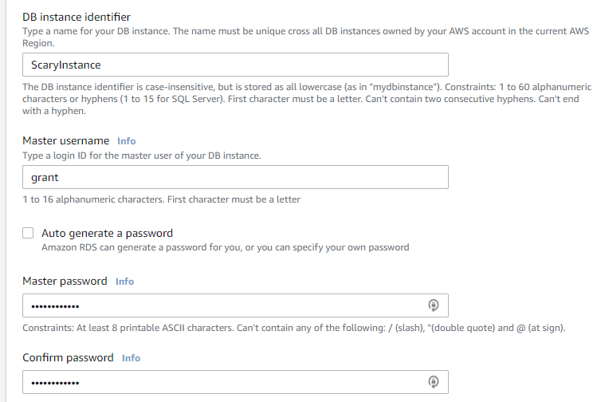Click the "Type a login ID" helper text
This screenshot has height=402, width=597.
[x=142, y=156]
